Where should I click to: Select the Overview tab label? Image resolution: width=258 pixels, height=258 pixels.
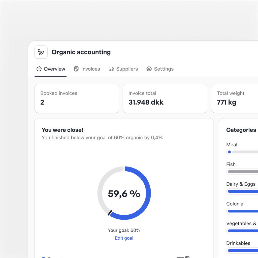point(54,69)
